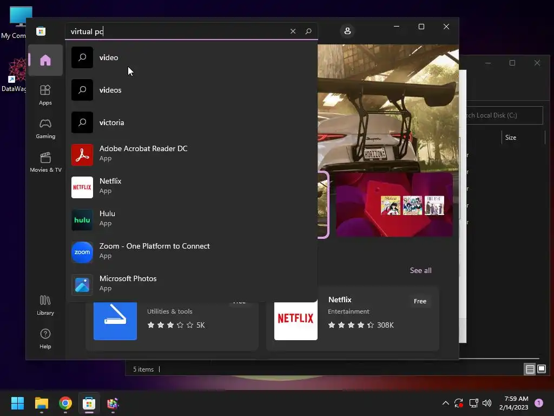Click the See all link

tap(420, 270)
